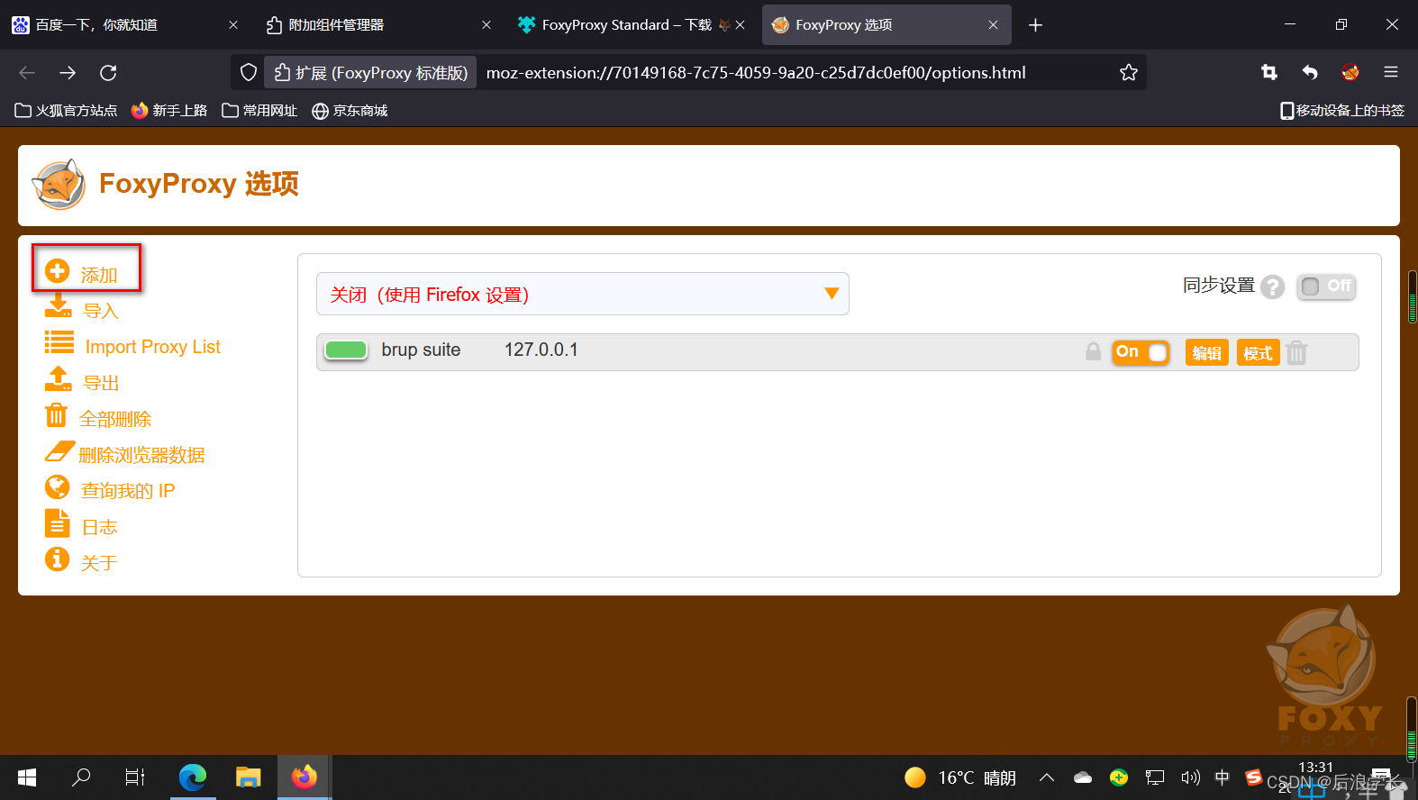The image size is (1418, 800).
Task: Click the 添加 add proxy link
Action: pos(99,275)
